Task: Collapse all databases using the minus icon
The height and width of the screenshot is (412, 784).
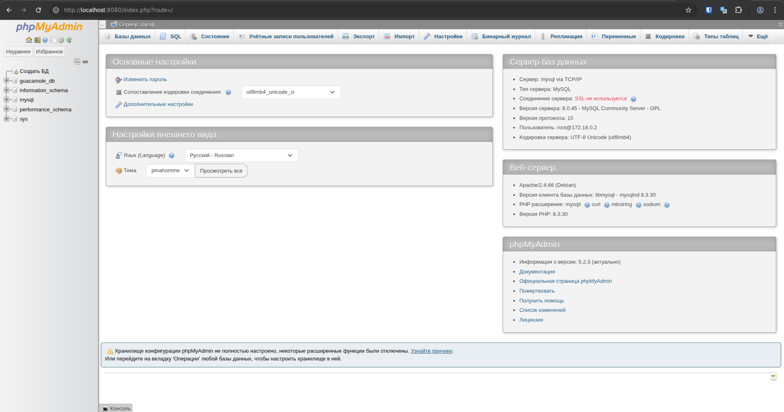Action: [x=77, y=62]
